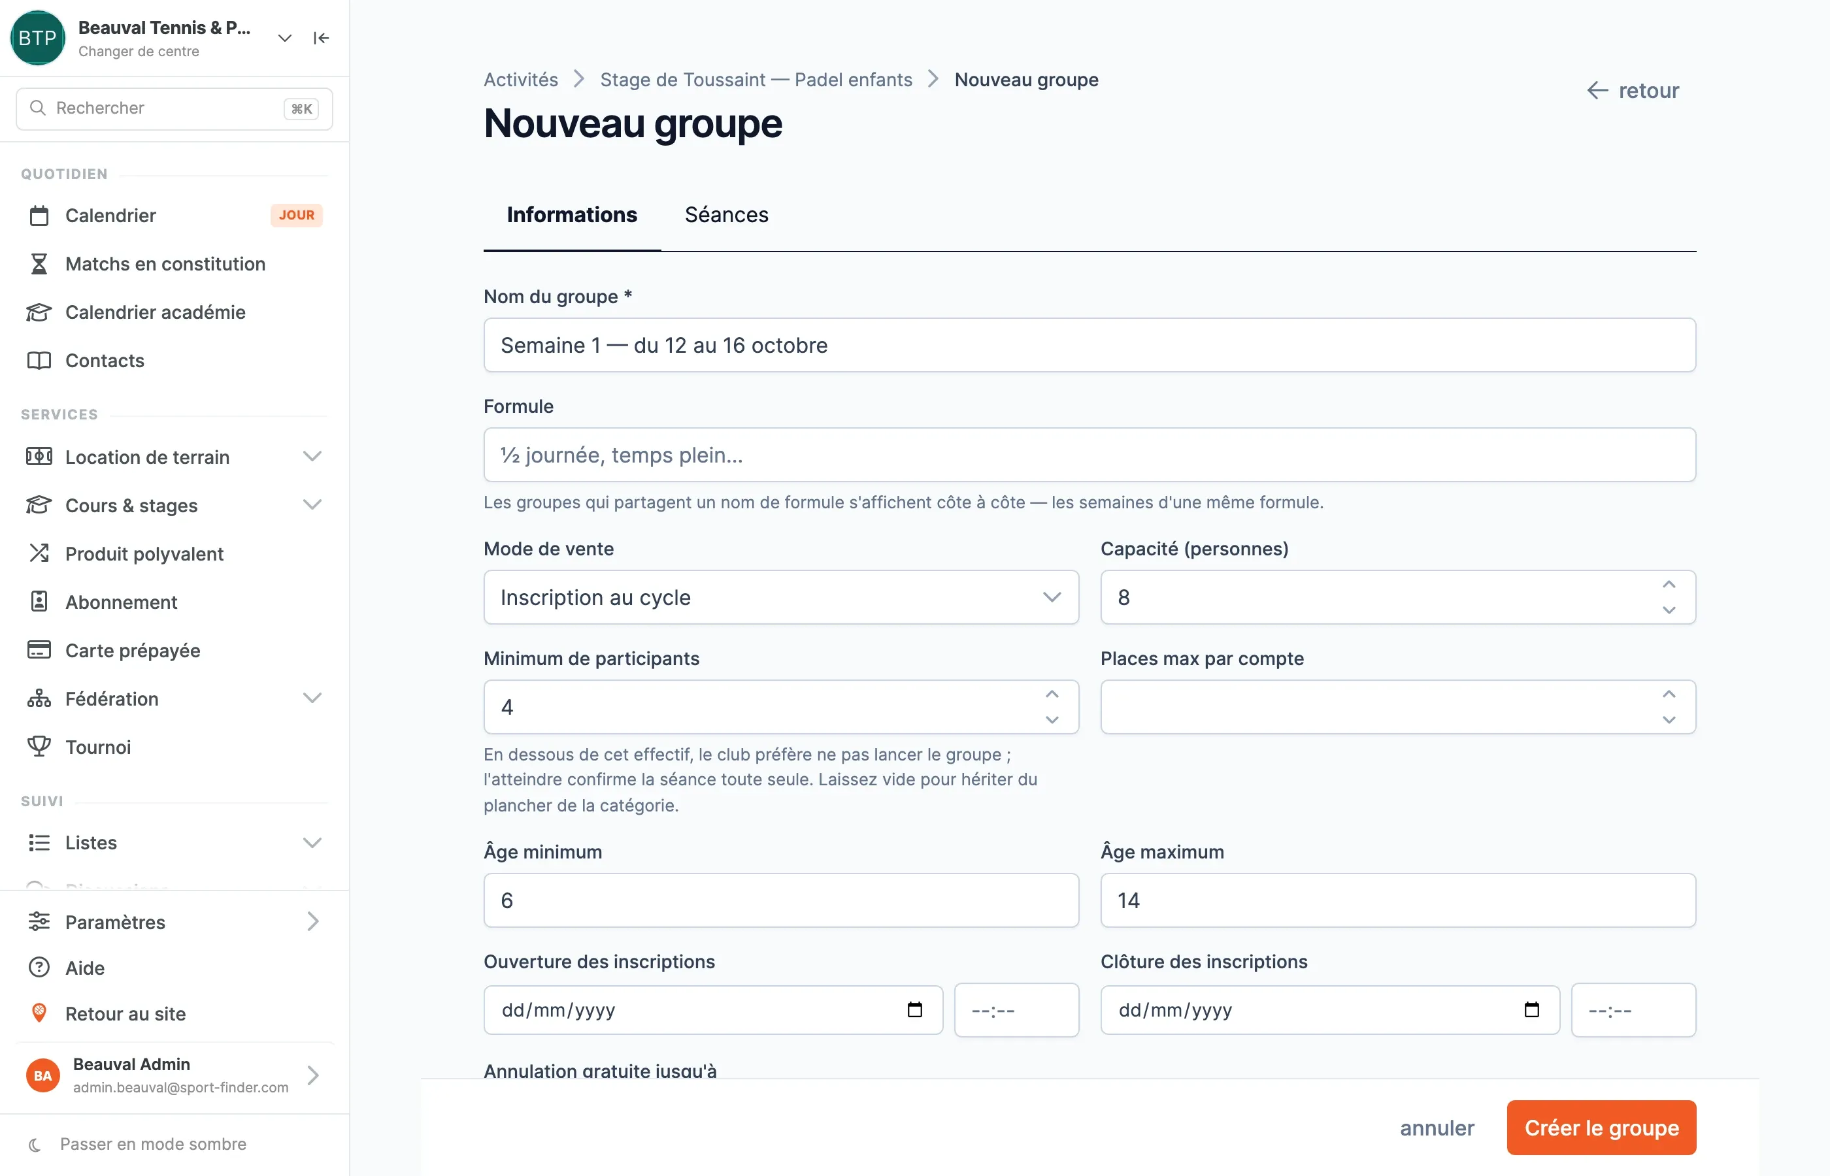The height and width of the screenshot is (1176, 1830).
Task: Click the Ouverture des inscriptions date field
Action: 712,1010
